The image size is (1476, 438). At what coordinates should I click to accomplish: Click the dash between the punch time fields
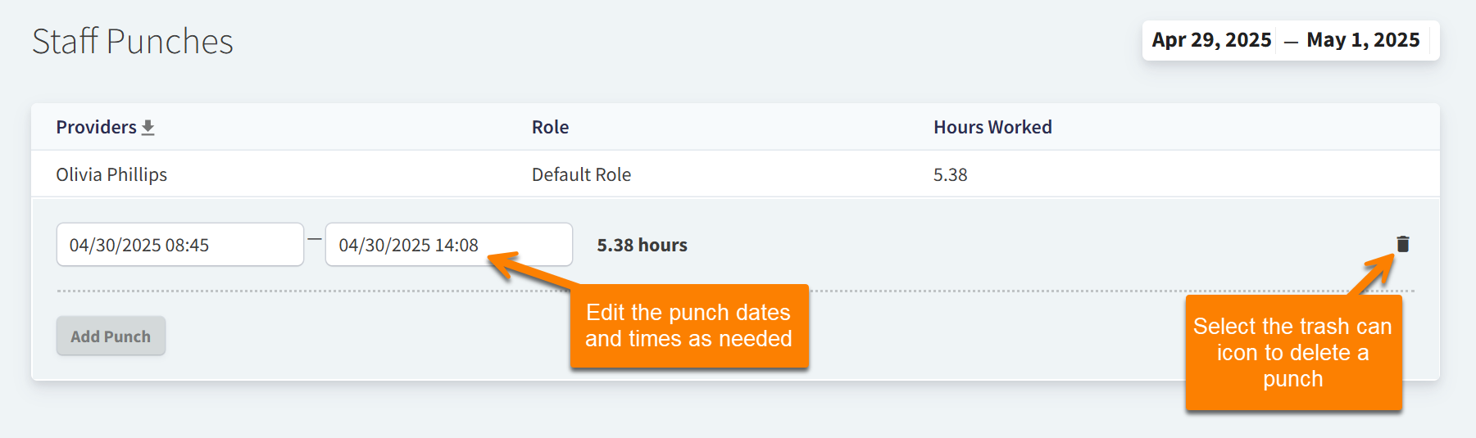click(x=315, y=239)
